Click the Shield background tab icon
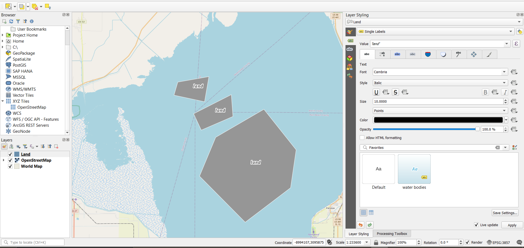 coord(428,54)
